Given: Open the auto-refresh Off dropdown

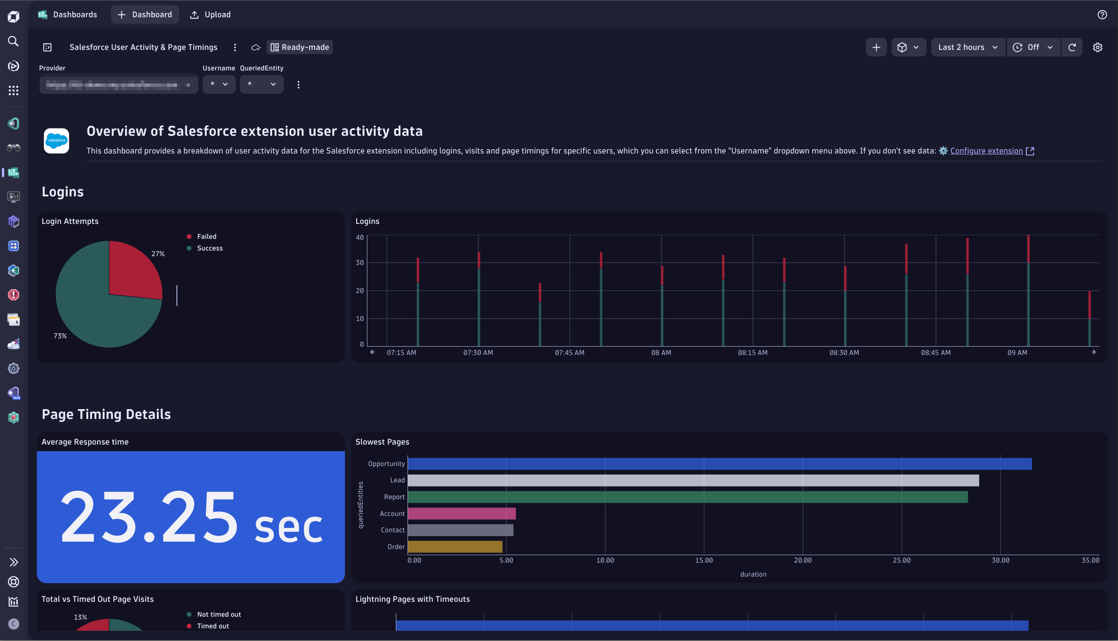Looking at the screenshot, I should click(x=1033, y=47).
